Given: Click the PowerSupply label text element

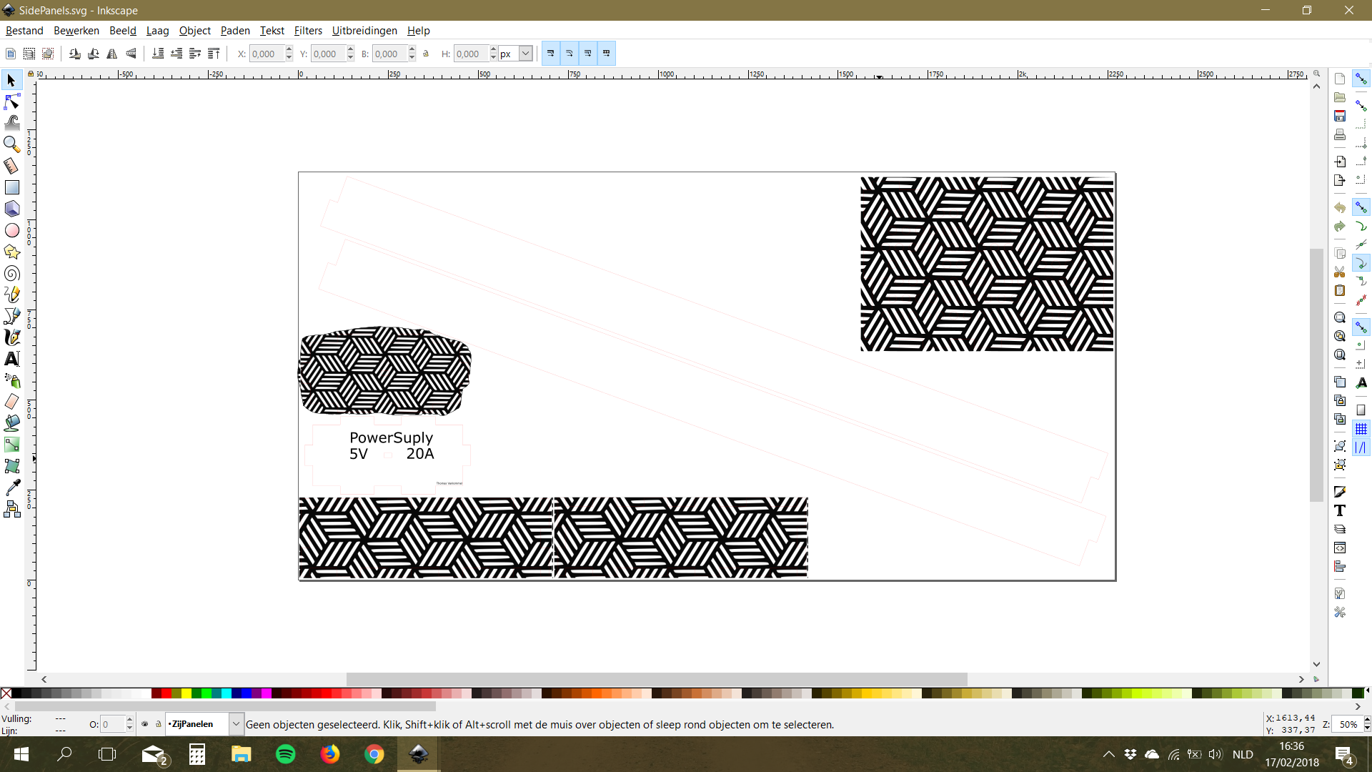Looking at the screenshot, I should coord(391,437).
